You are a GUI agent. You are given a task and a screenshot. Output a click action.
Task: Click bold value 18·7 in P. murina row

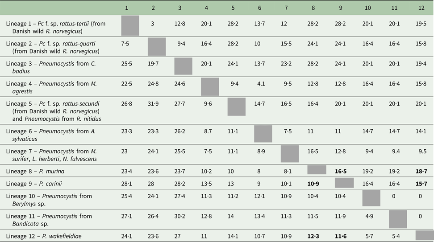pos(421,171)
